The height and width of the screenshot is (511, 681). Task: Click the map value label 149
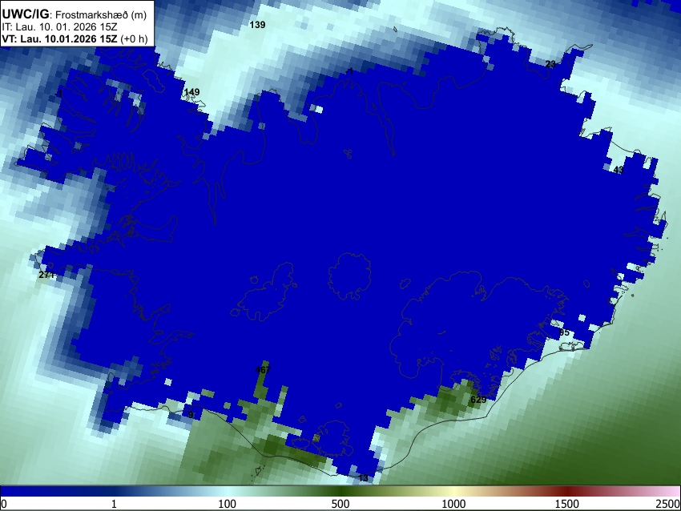click(x=192, y=92)
